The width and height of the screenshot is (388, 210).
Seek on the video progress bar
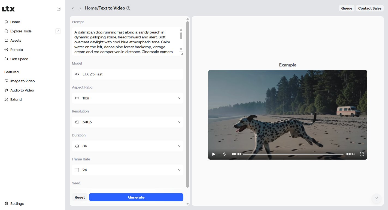293,154
